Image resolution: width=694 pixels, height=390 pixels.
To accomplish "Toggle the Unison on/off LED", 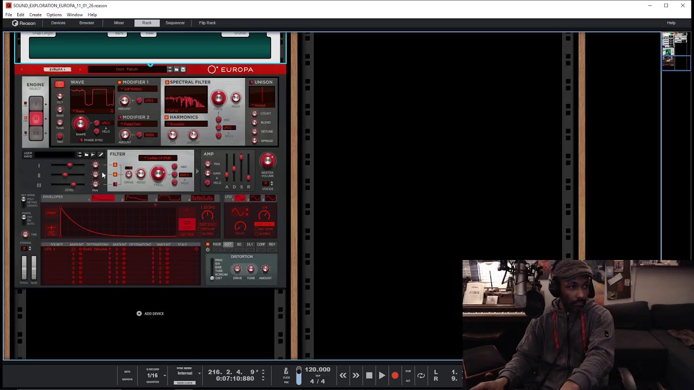I will [x=252, y=82].
